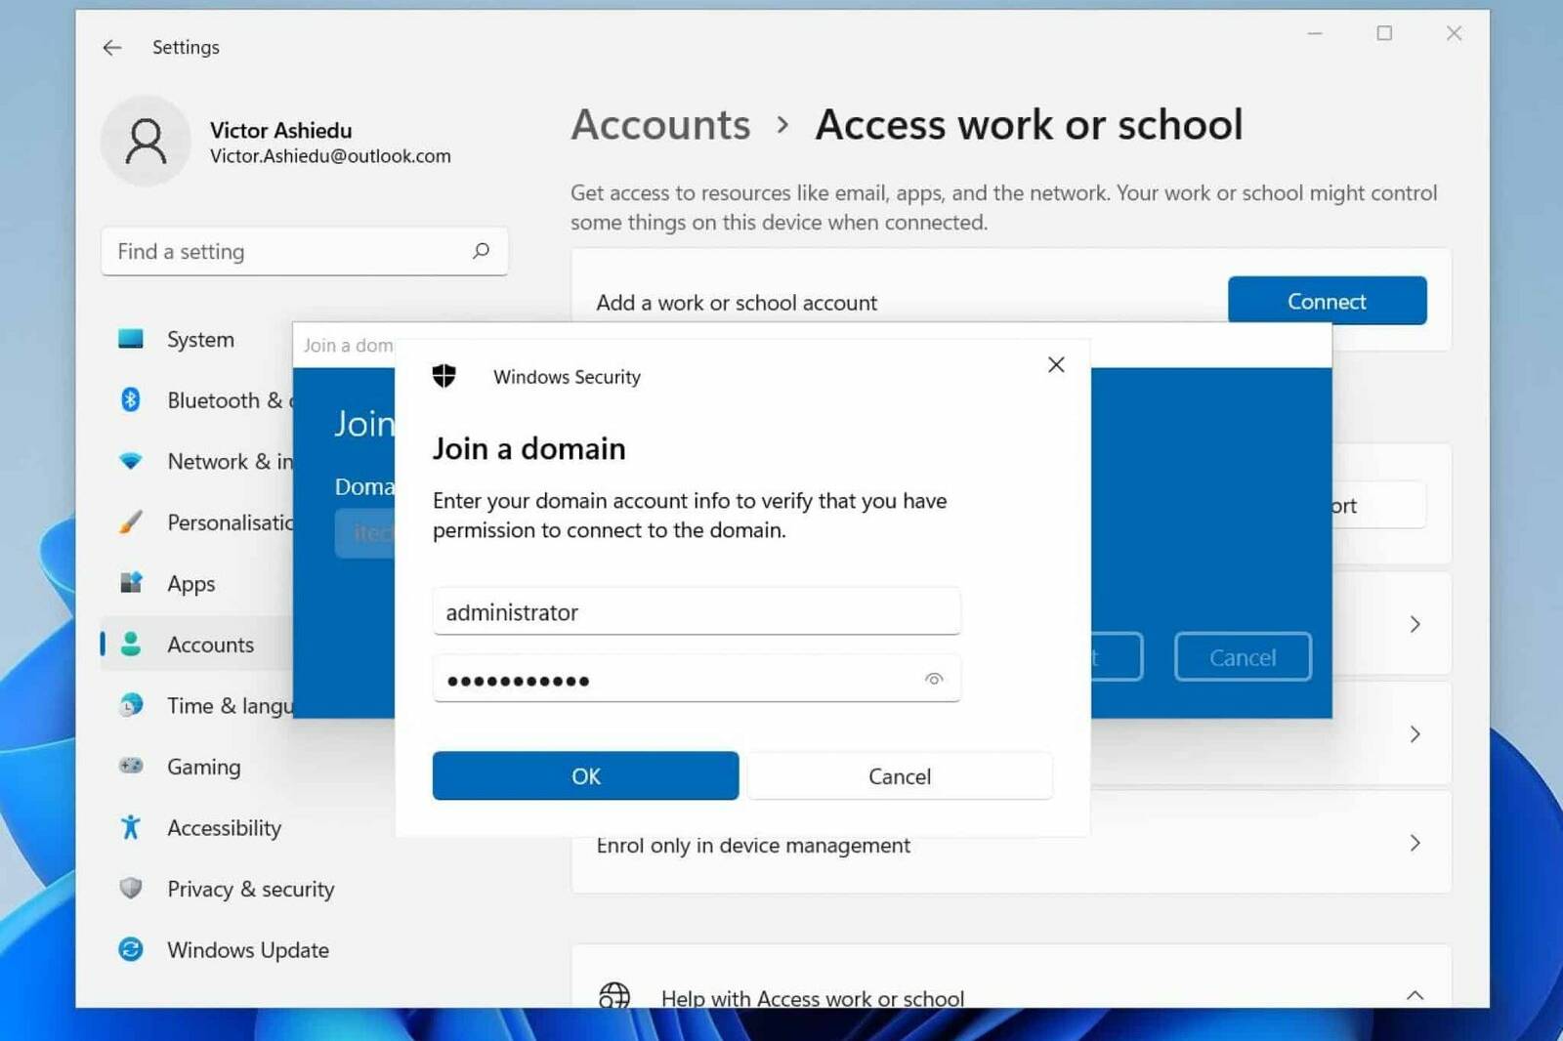The width and height of the screenshot is (1563, 1041).
Task: Click the Privacy & security shield icon
Action: pyautogui.click(x=130, y=889)
